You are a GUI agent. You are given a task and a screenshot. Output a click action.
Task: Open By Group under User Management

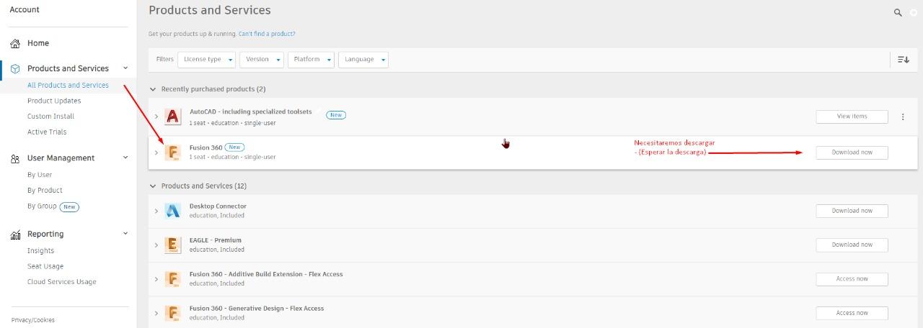42,206
